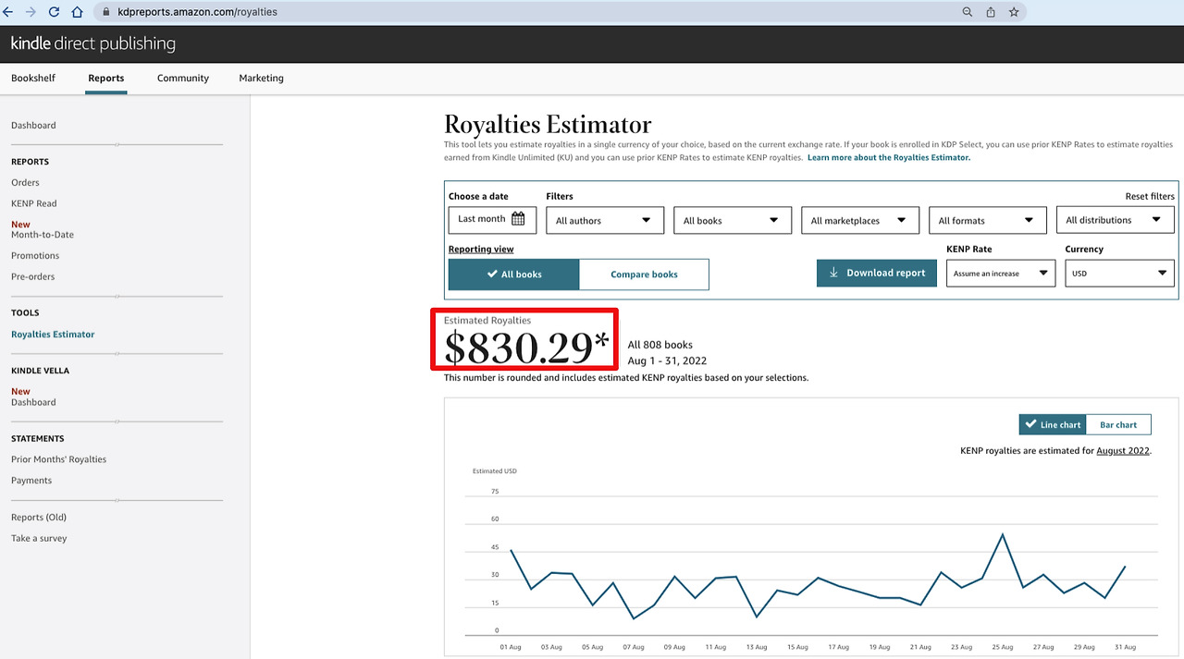This screenshot has width=1184, height=659.
Task: Click the Reporting view label
Action: (x=481, y=250)
